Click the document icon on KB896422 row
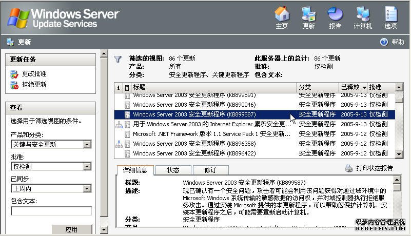 (x=127, y=153)
